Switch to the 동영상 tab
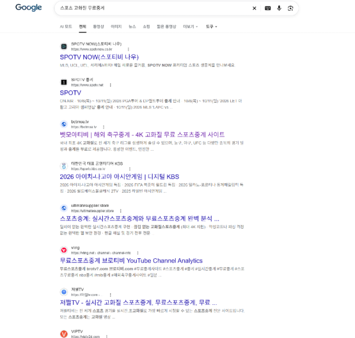Screen dimensions: 355x338 click(98, 27)
